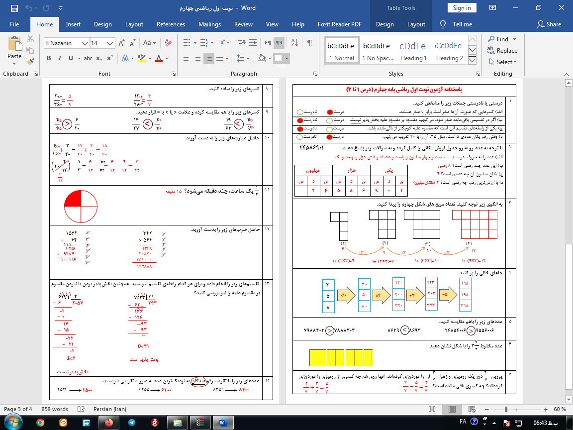Click the Subscript icon
The image size is (573, 430).
pyautogui.click(x=99, y=58)
